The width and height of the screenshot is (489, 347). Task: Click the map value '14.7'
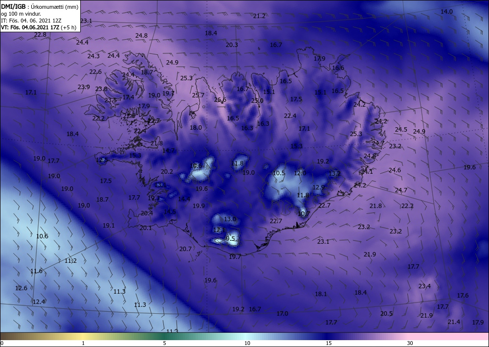[168, 150]
